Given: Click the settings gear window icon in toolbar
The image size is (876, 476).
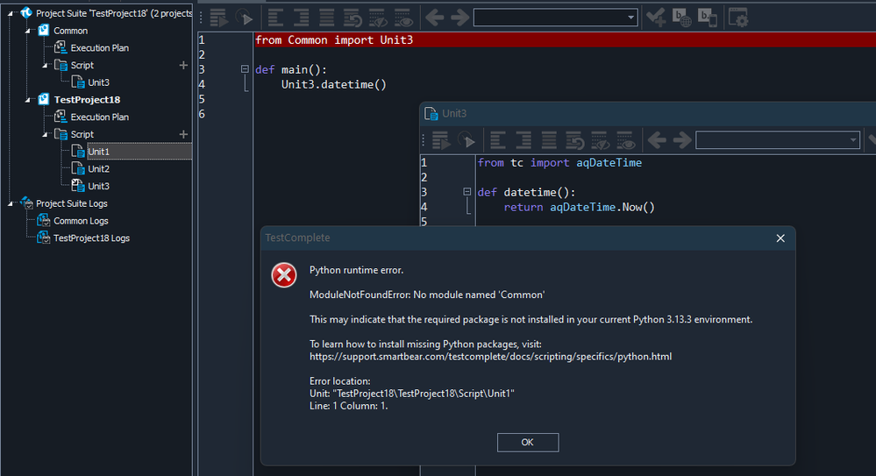Looking at the screenshot, I should pyautogui.click(x=738, y=17).
